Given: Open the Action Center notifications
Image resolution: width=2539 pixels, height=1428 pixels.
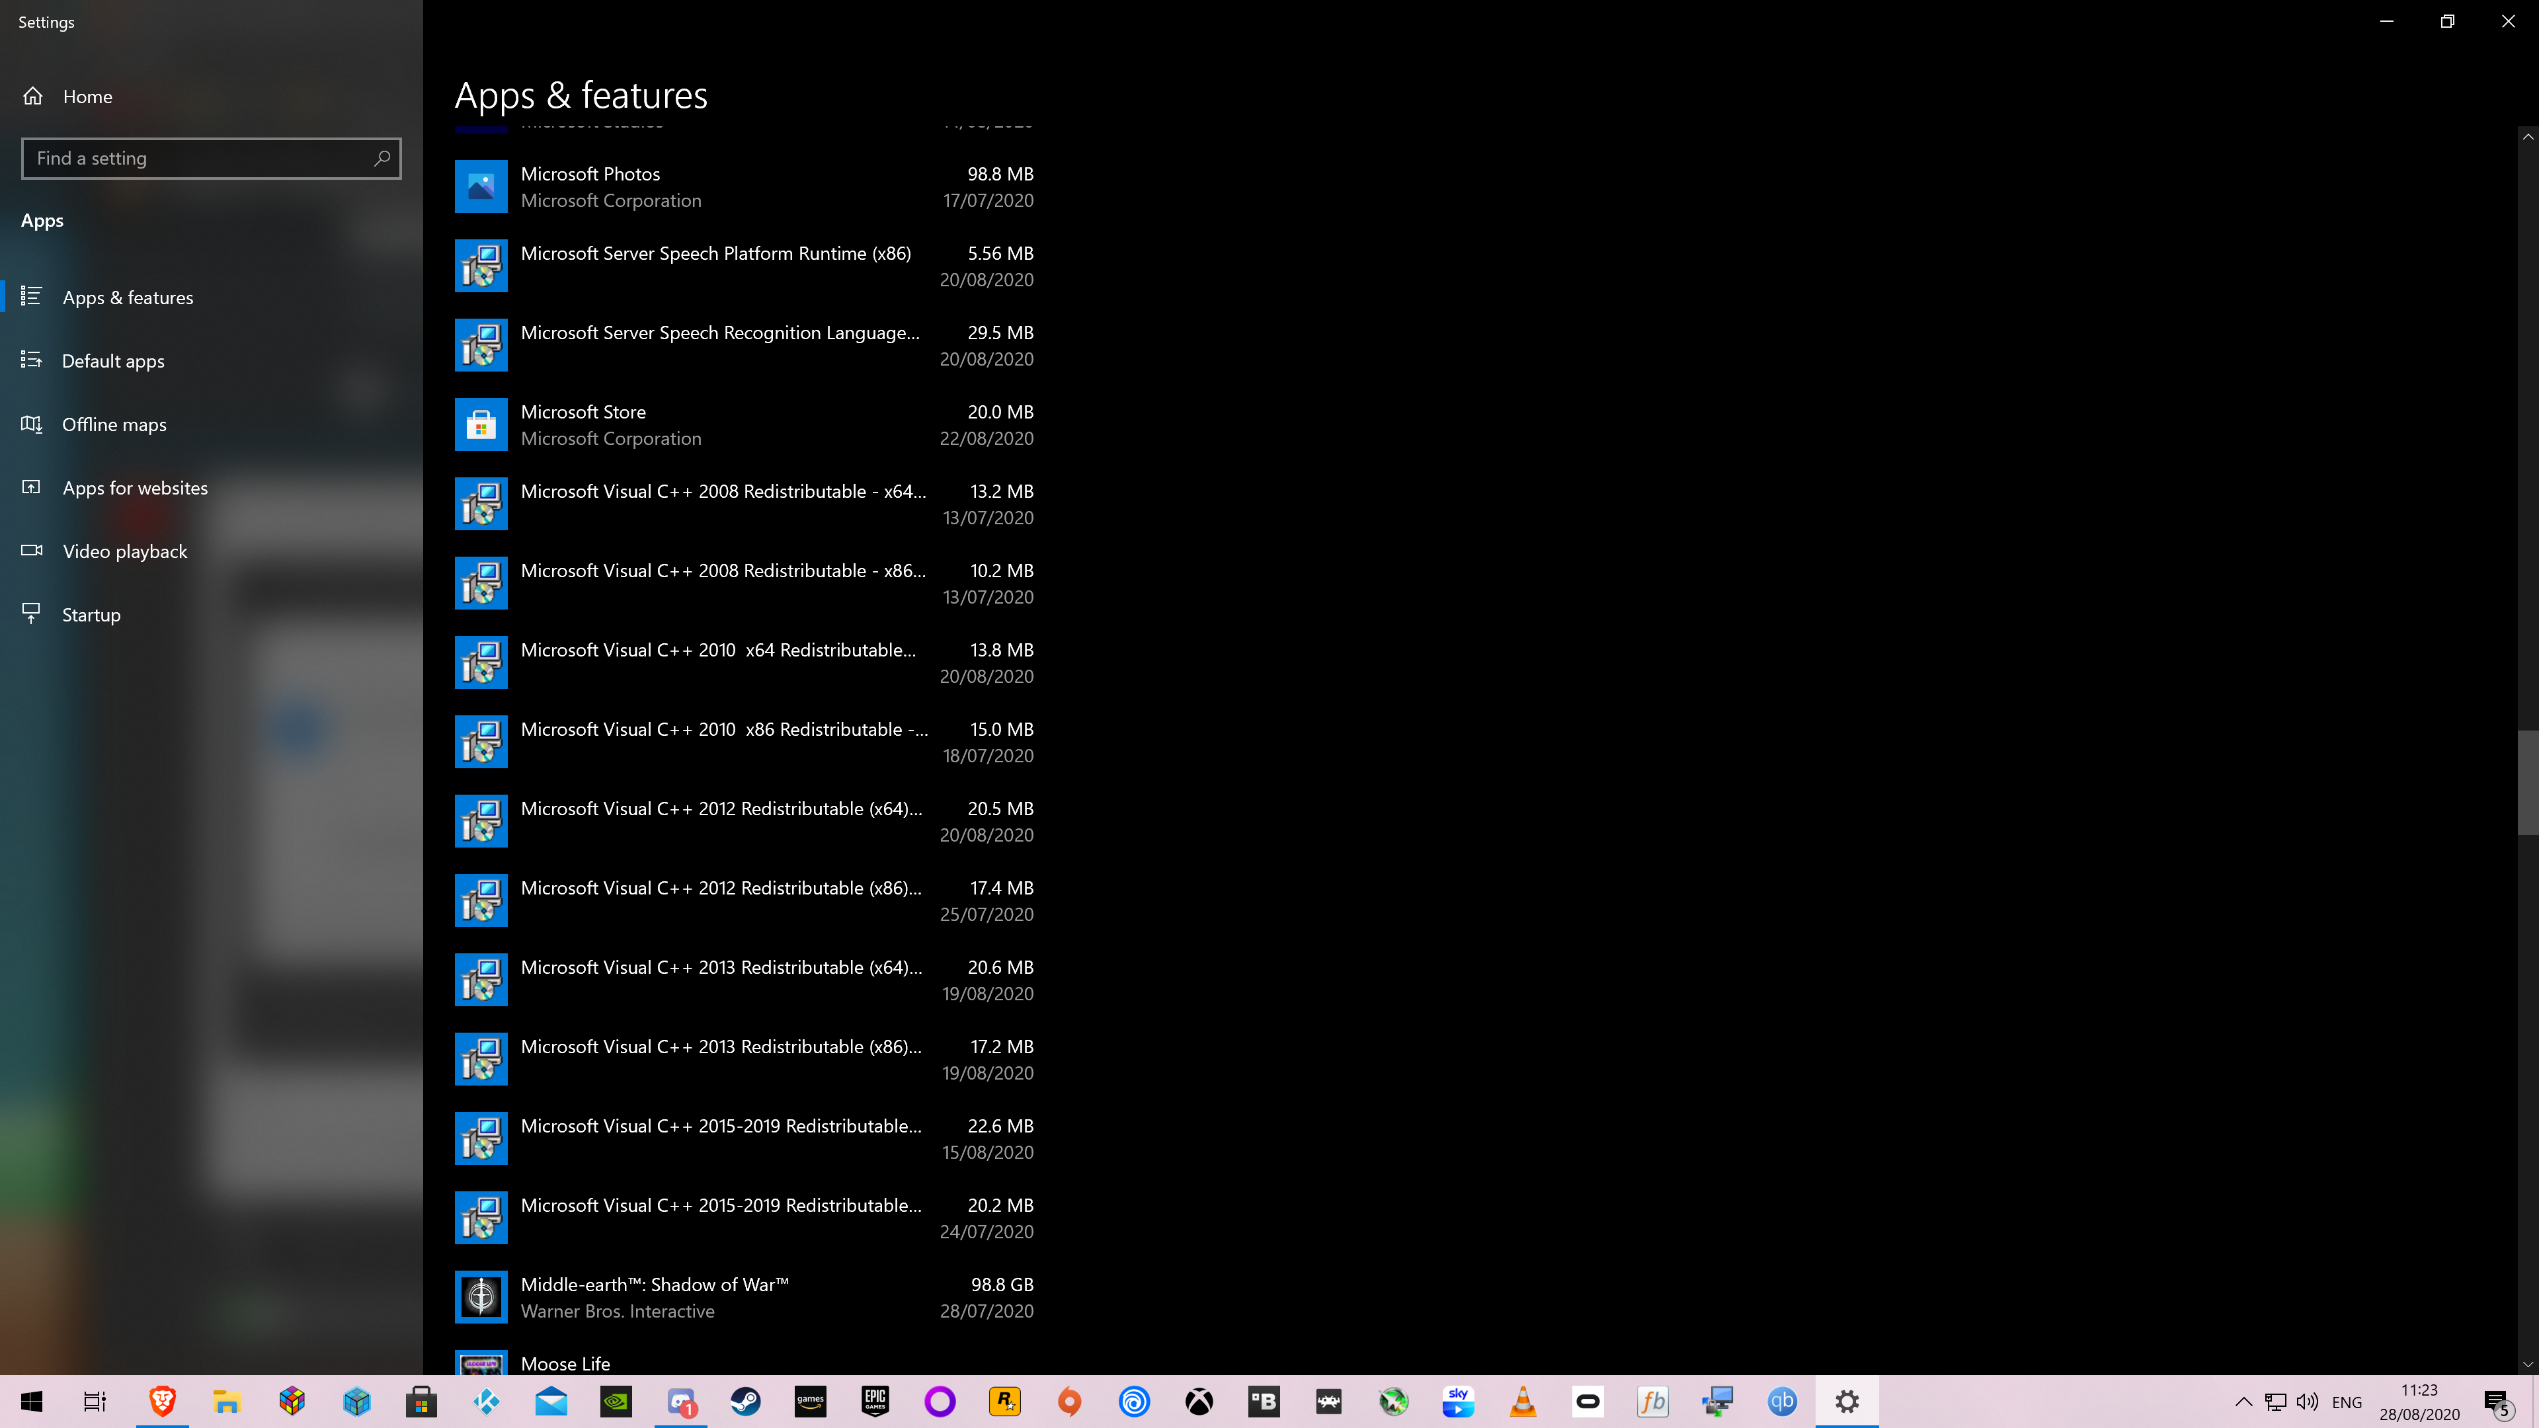Looking at the screenshot, I should (x=2497, y=1402).
